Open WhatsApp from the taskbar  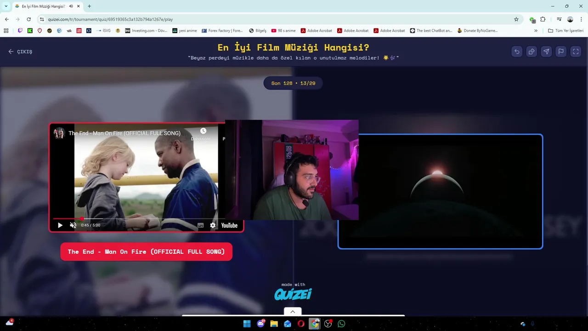click(x=341, y=324)
